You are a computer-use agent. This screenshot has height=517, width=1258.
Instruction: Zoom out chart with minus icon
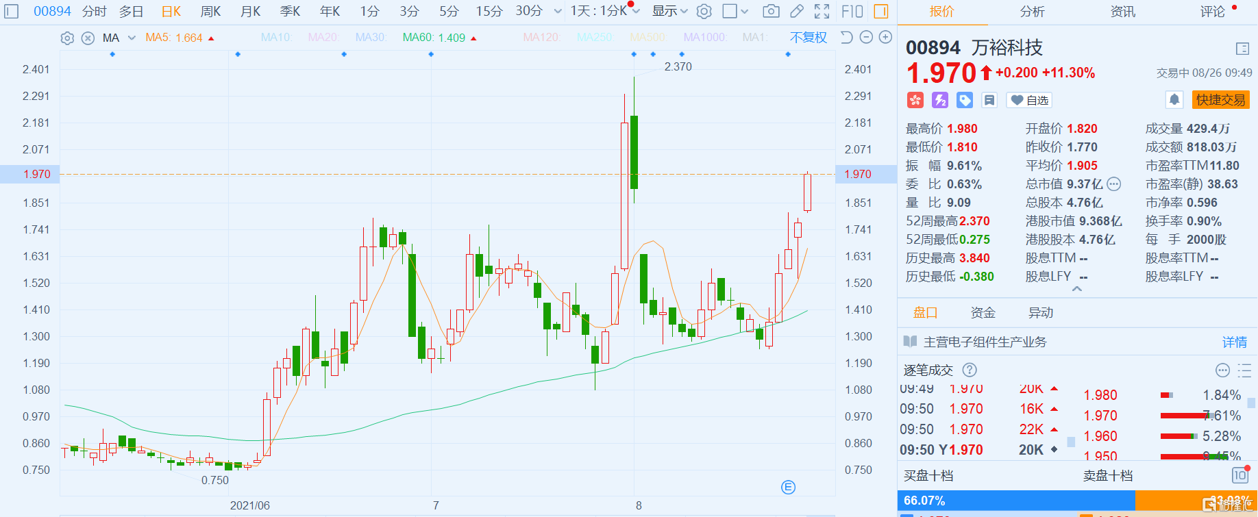[x=866, y=37]
